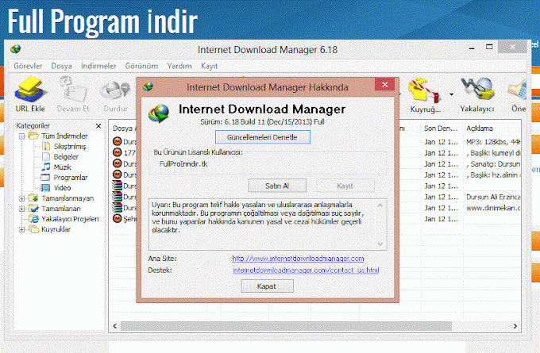Image resolution: width=540 pixels, height=353 pixels.
Task: Select the file row starting with 177
Action: [124, 152]
